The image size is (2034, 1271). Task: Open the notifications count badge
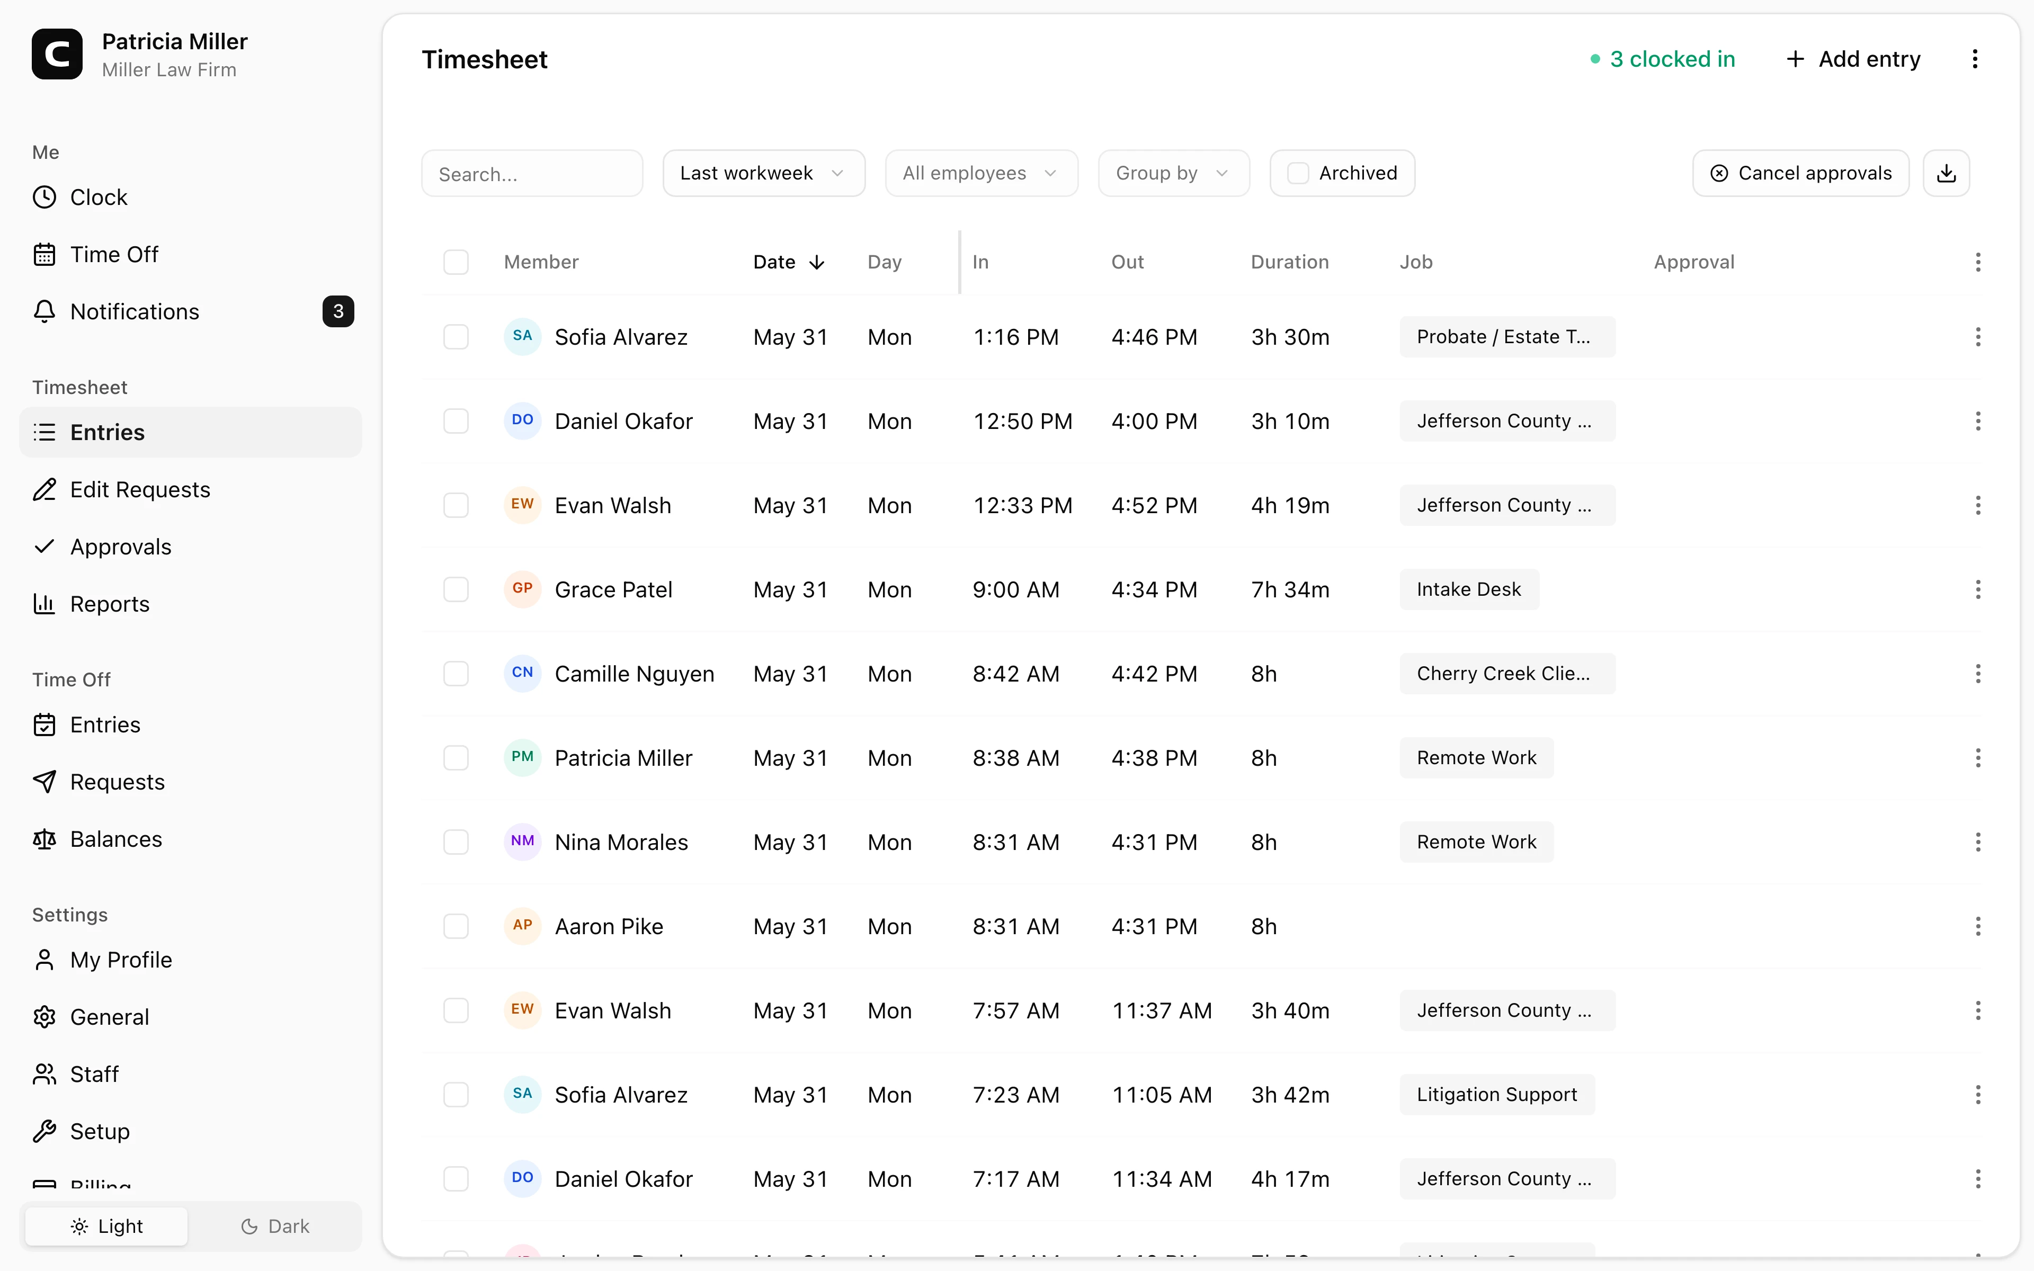coord(338,312)
